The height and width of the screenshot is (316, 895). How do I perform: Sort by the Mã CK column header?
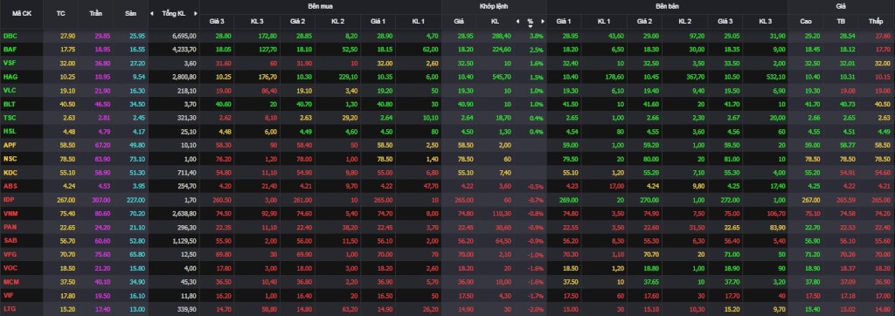point(20,13)
